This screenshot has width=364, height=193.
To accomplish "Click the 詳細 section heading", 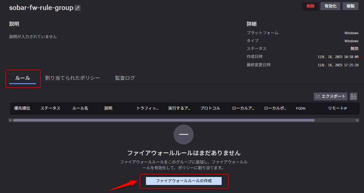I will (x=252, y=24).
